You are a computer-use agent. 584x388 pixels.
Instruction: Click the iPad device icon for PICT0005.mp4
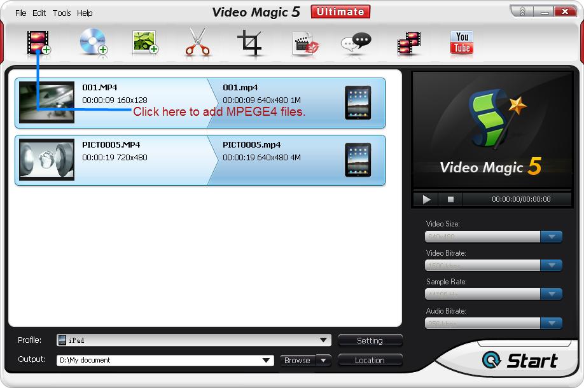click(358, 160)
